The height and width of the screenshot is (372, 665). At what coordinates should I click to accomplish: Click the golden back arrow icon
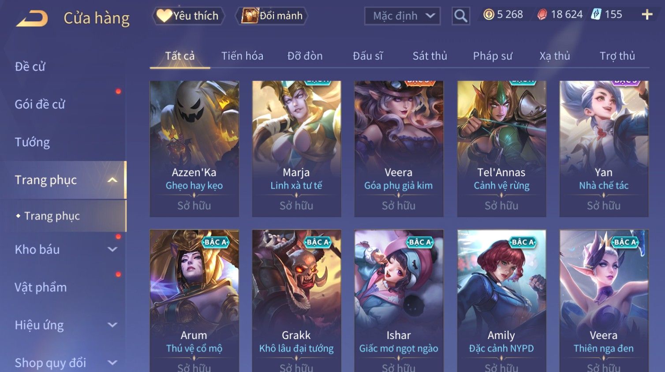click(x=32, y=19)
